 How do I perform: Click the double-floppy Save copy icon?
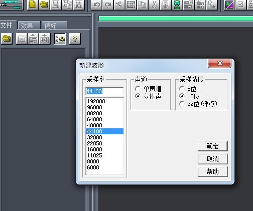[67, 5]
